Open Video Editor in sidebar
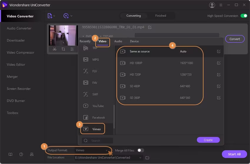The height and width of the screenshot is (164, 250). click(16, 64)
